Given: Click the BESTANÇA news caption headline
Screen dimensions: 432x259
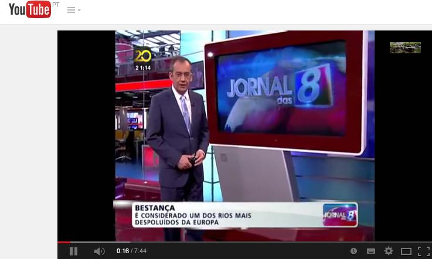Looking at the screenshot, I should (155, 208).
